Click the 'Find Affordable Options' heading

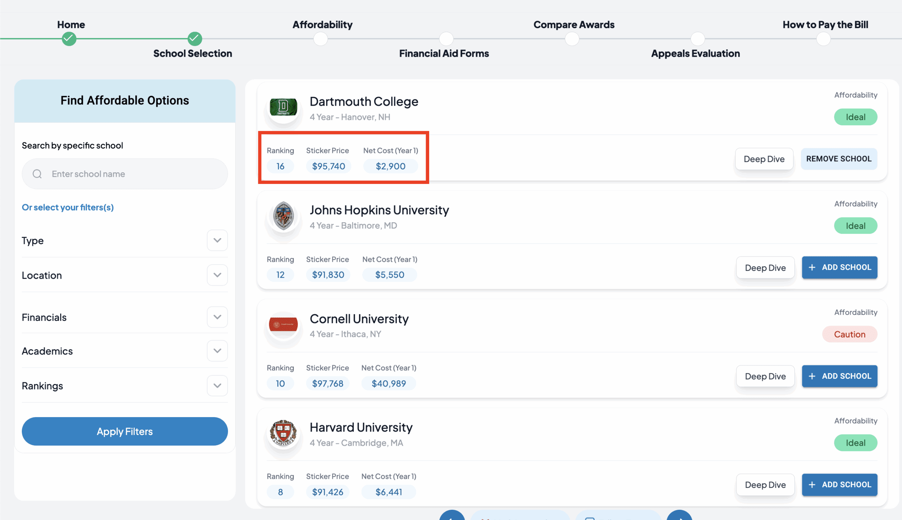tap(125, 101)
